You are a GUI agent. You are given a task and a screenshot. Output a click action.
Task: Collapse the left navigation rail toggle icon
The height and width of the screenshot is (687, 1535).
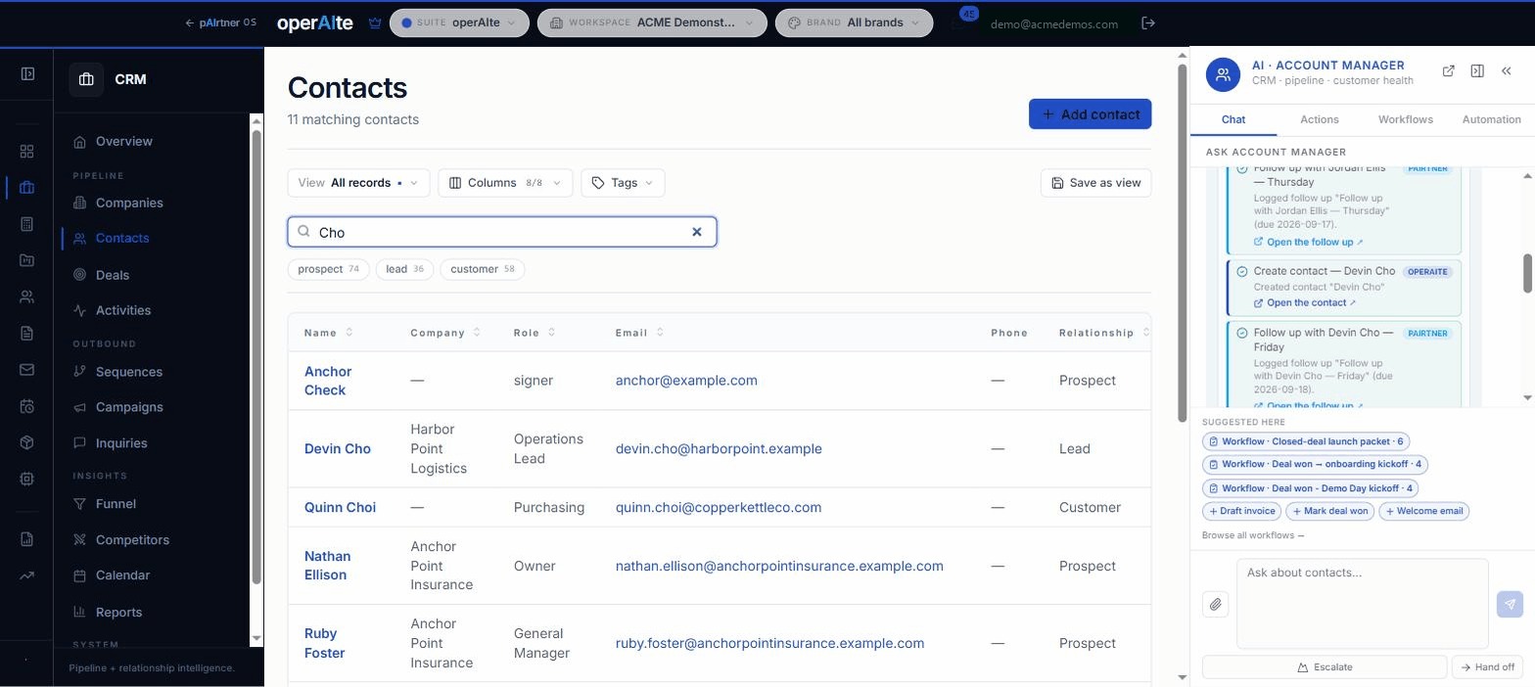click(x=27, y=73)
